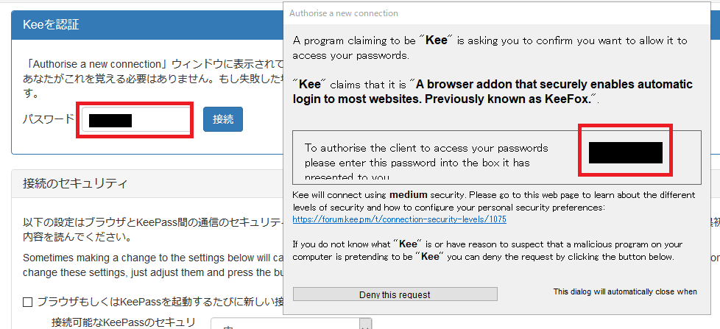Click the 「Authorise a new connection」 instruction text under Keeを認証

pos(147,63)
